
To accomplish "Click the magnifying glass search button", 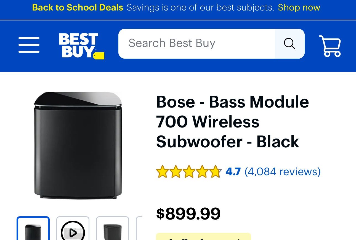I will click(x=289, y=44).
